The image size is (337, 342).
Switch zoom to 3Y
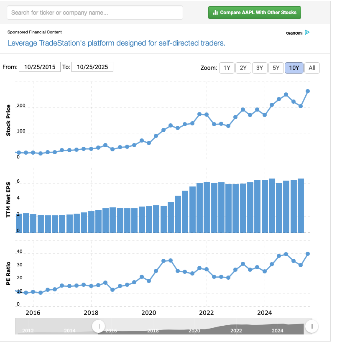(259, 68)
